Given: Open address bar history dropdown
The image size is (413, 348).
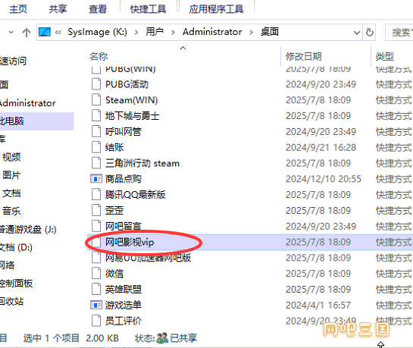Looking at the screenshot, I should (x=357, y=33).
